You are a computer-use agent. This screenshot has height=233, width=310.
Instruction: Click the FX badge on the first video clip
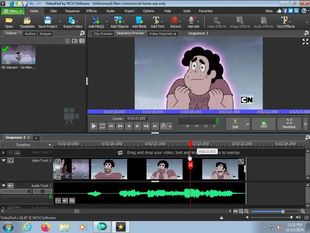tap(58, 177)
